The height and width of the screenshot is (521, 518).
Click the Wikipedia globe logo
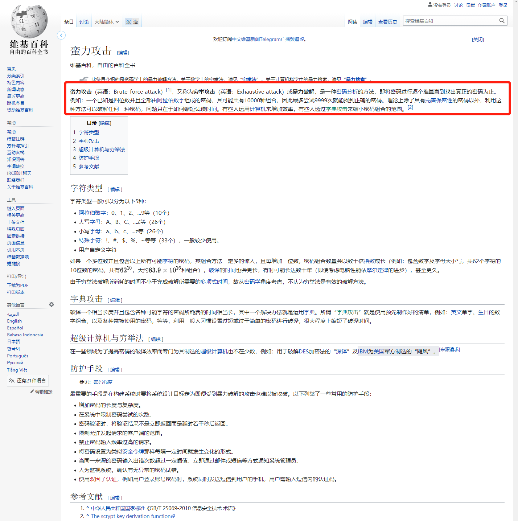29,22
